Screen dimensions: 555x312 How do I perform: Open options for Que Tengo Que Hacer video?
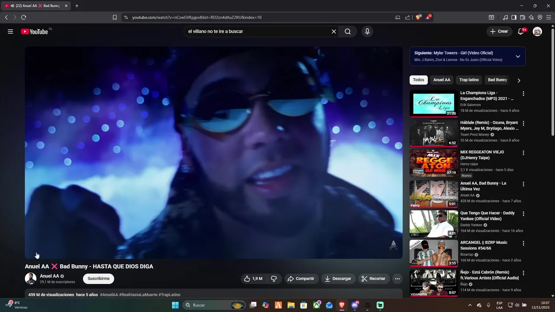click(x=523, y=214)
